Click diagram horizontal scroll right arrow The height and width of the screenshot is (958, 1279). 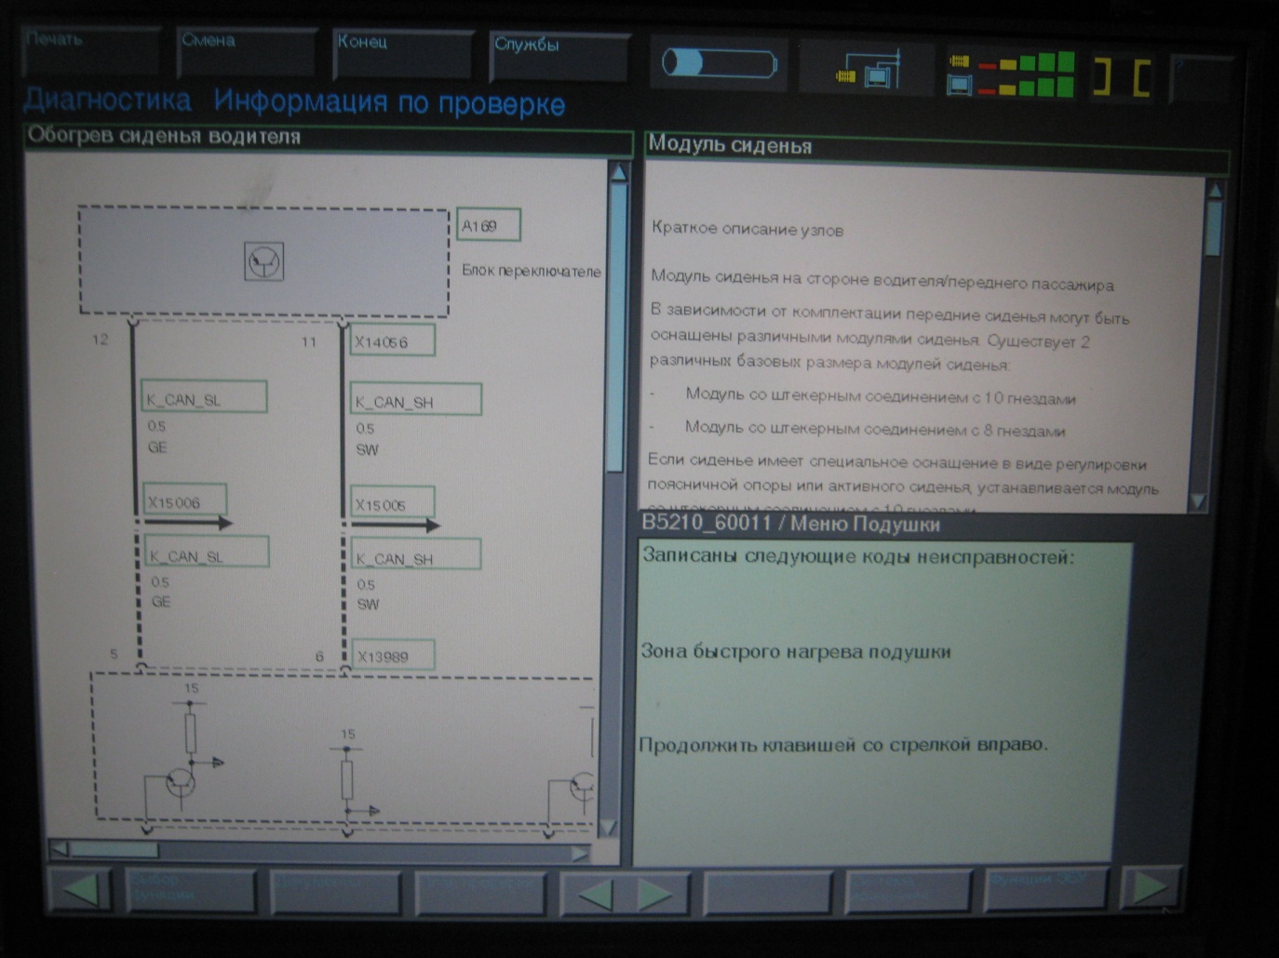(x=580, y=852)
